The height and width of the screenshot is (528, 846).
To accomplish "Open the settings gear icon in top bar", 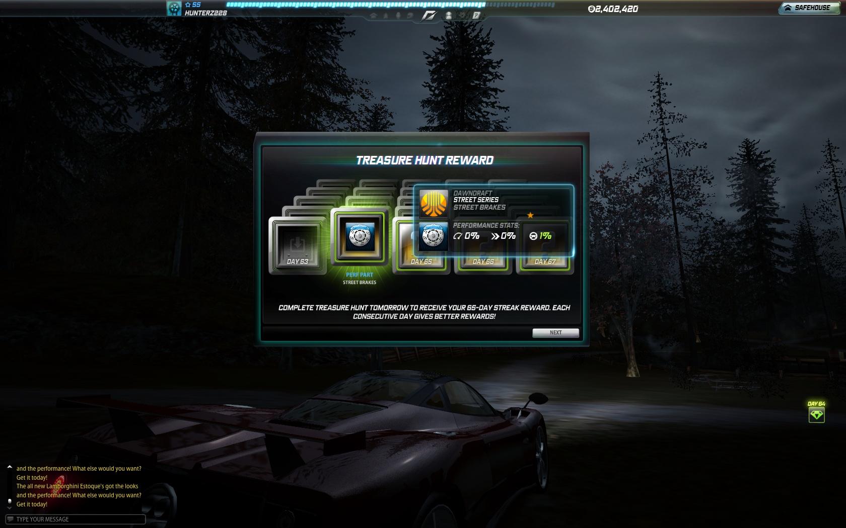I will pos(462,15).
